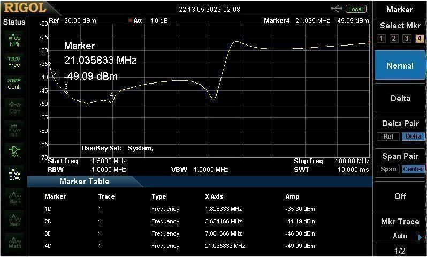Image resolution: width=427 pixels, height=257 pixels.
Task: Click the Trace column header
Action: point(106,196)
